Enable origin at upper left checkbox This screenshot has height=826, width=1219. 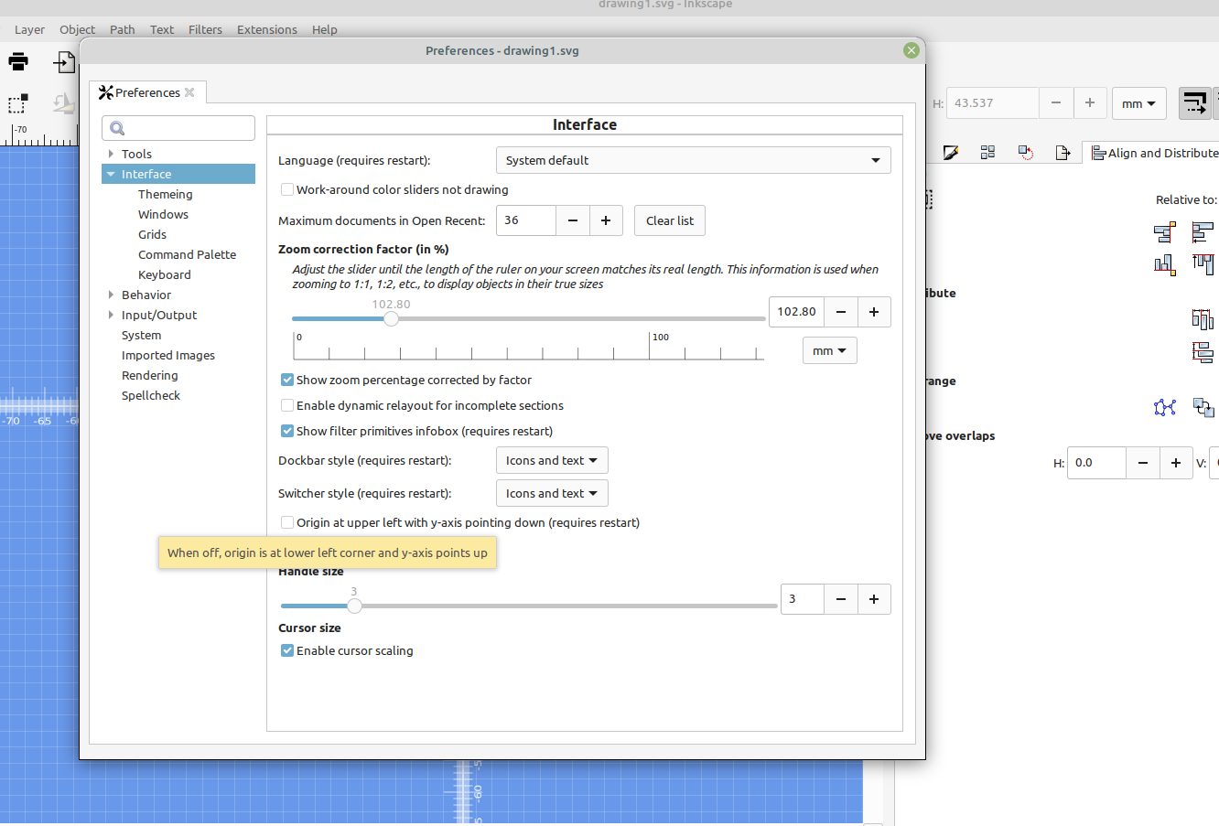287,522
